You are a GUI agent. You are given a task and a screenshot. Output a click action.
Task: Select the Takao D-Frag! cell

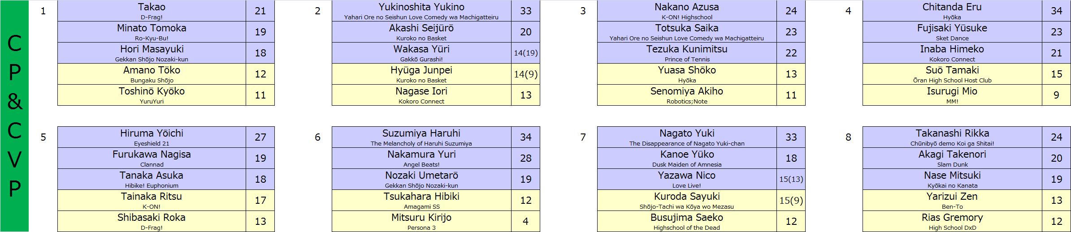pos(152,11)
